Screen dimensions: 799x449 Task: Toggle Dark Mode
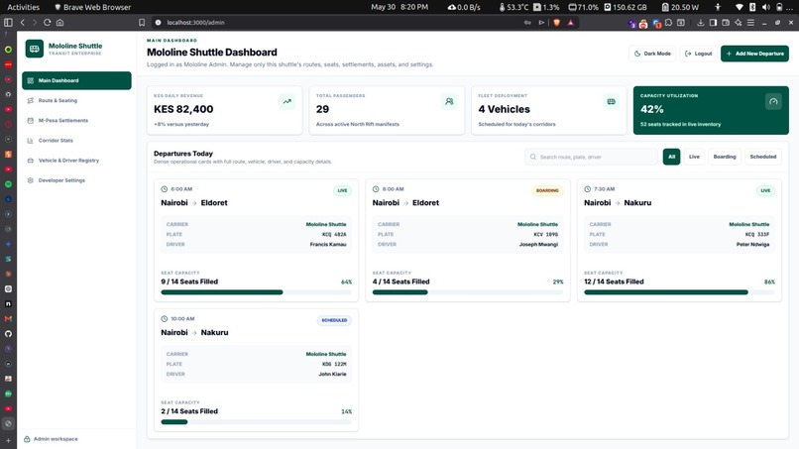click(652, 54)
